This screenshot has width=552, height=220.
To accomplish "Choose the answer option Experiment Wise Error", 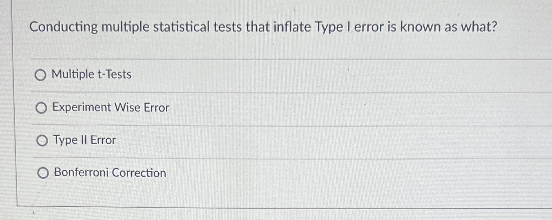I will pos(111,108).
